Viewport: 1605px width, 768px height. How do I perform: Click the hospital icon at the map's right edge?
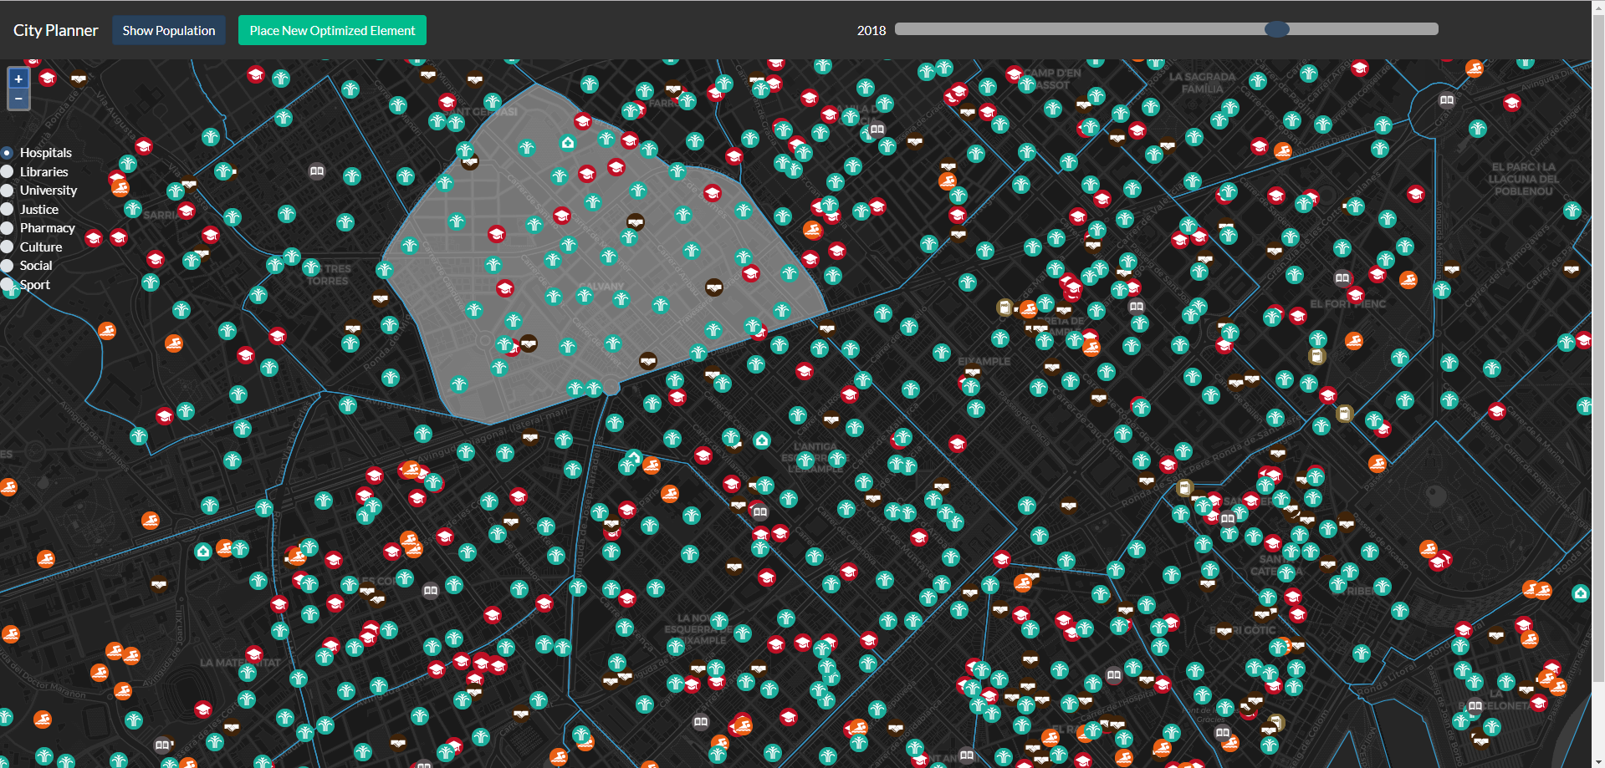pyautogui.click(x=1580, y=593)
